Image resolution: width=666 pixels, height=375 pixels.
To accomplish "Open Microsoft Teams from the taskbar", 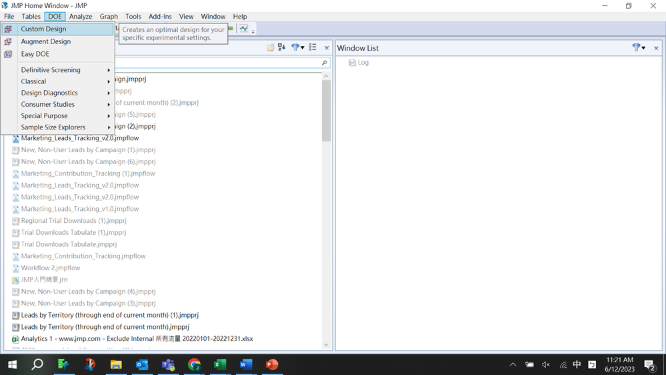I will click(168, 364).
